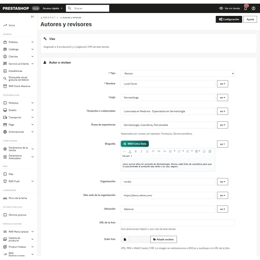
Task: Open the language dropdown beside Cargo
Action: click(222, 97)
